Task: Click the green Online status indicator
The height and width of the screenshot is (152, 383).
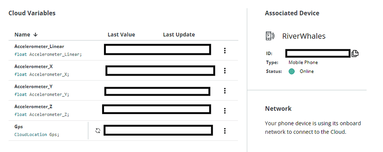Action: (292, 71)
